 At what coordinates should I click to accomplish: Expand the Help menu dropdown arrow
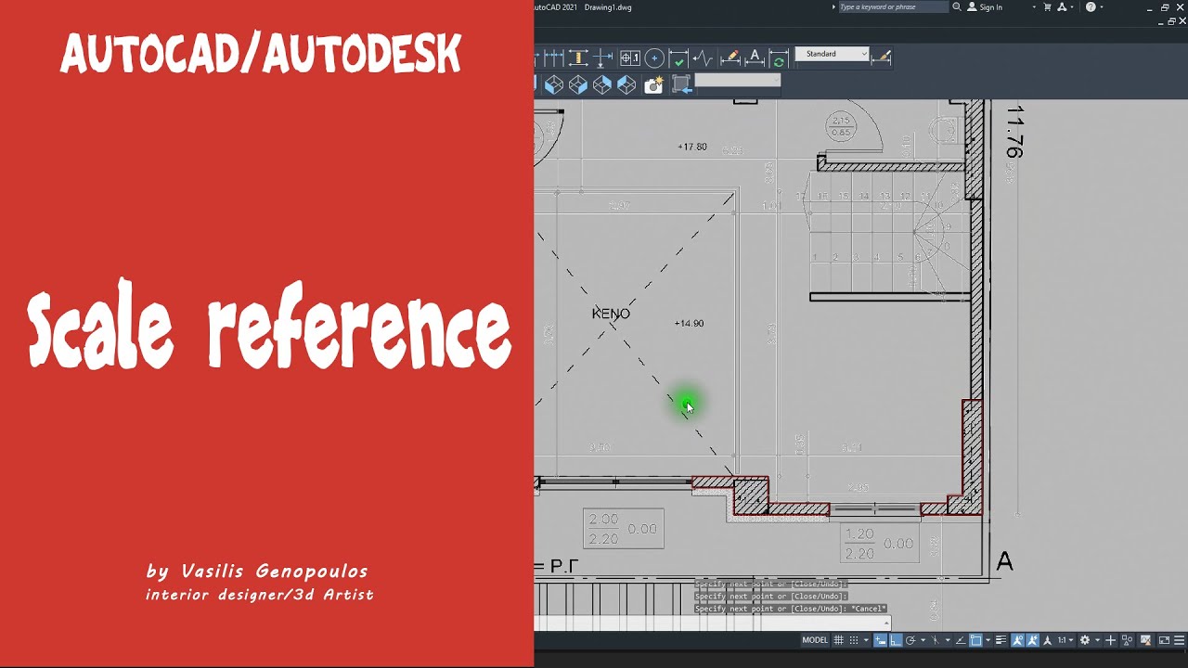(x=1103, y=7)
